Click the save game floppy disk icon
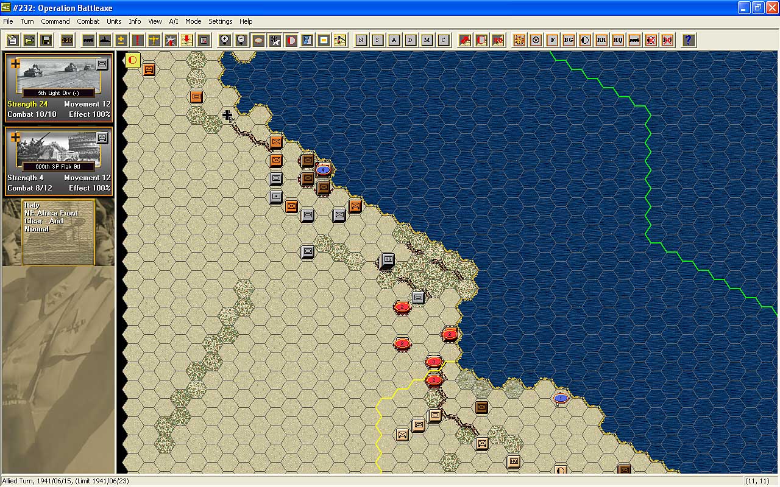Viewport: 780px width, 487px height. pos(46,40)
